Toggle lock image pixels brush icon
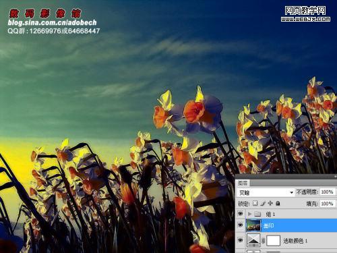 click(x=263, y=204)
